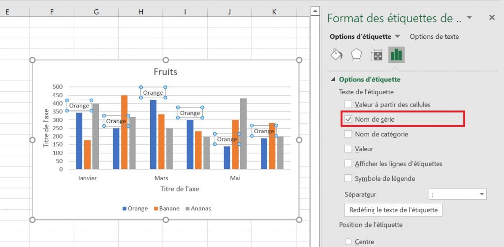This screenshot has width=504, height=247.
Task: Close the Format des étiquettes pane
Action: point(492,18)
